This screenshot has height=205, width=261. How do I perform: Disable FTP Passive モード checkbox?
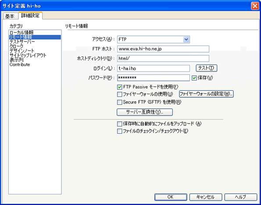pos(119,87)
